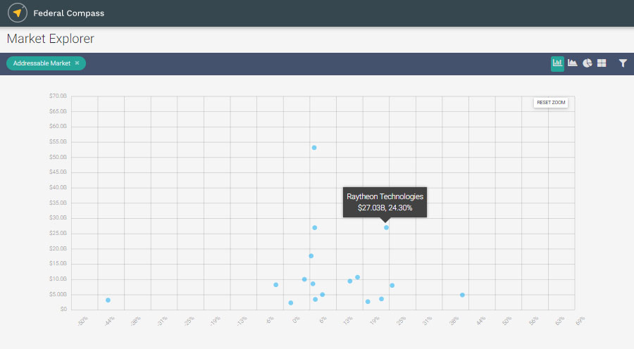Click the leftmost data point near -44%
Image resolution: width=634 pixels, height=349 pixels.
click(108, 300)
